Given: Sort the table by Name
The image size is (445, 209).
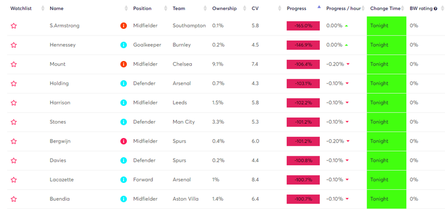Looking at the screenshot, I should (57, 8).
